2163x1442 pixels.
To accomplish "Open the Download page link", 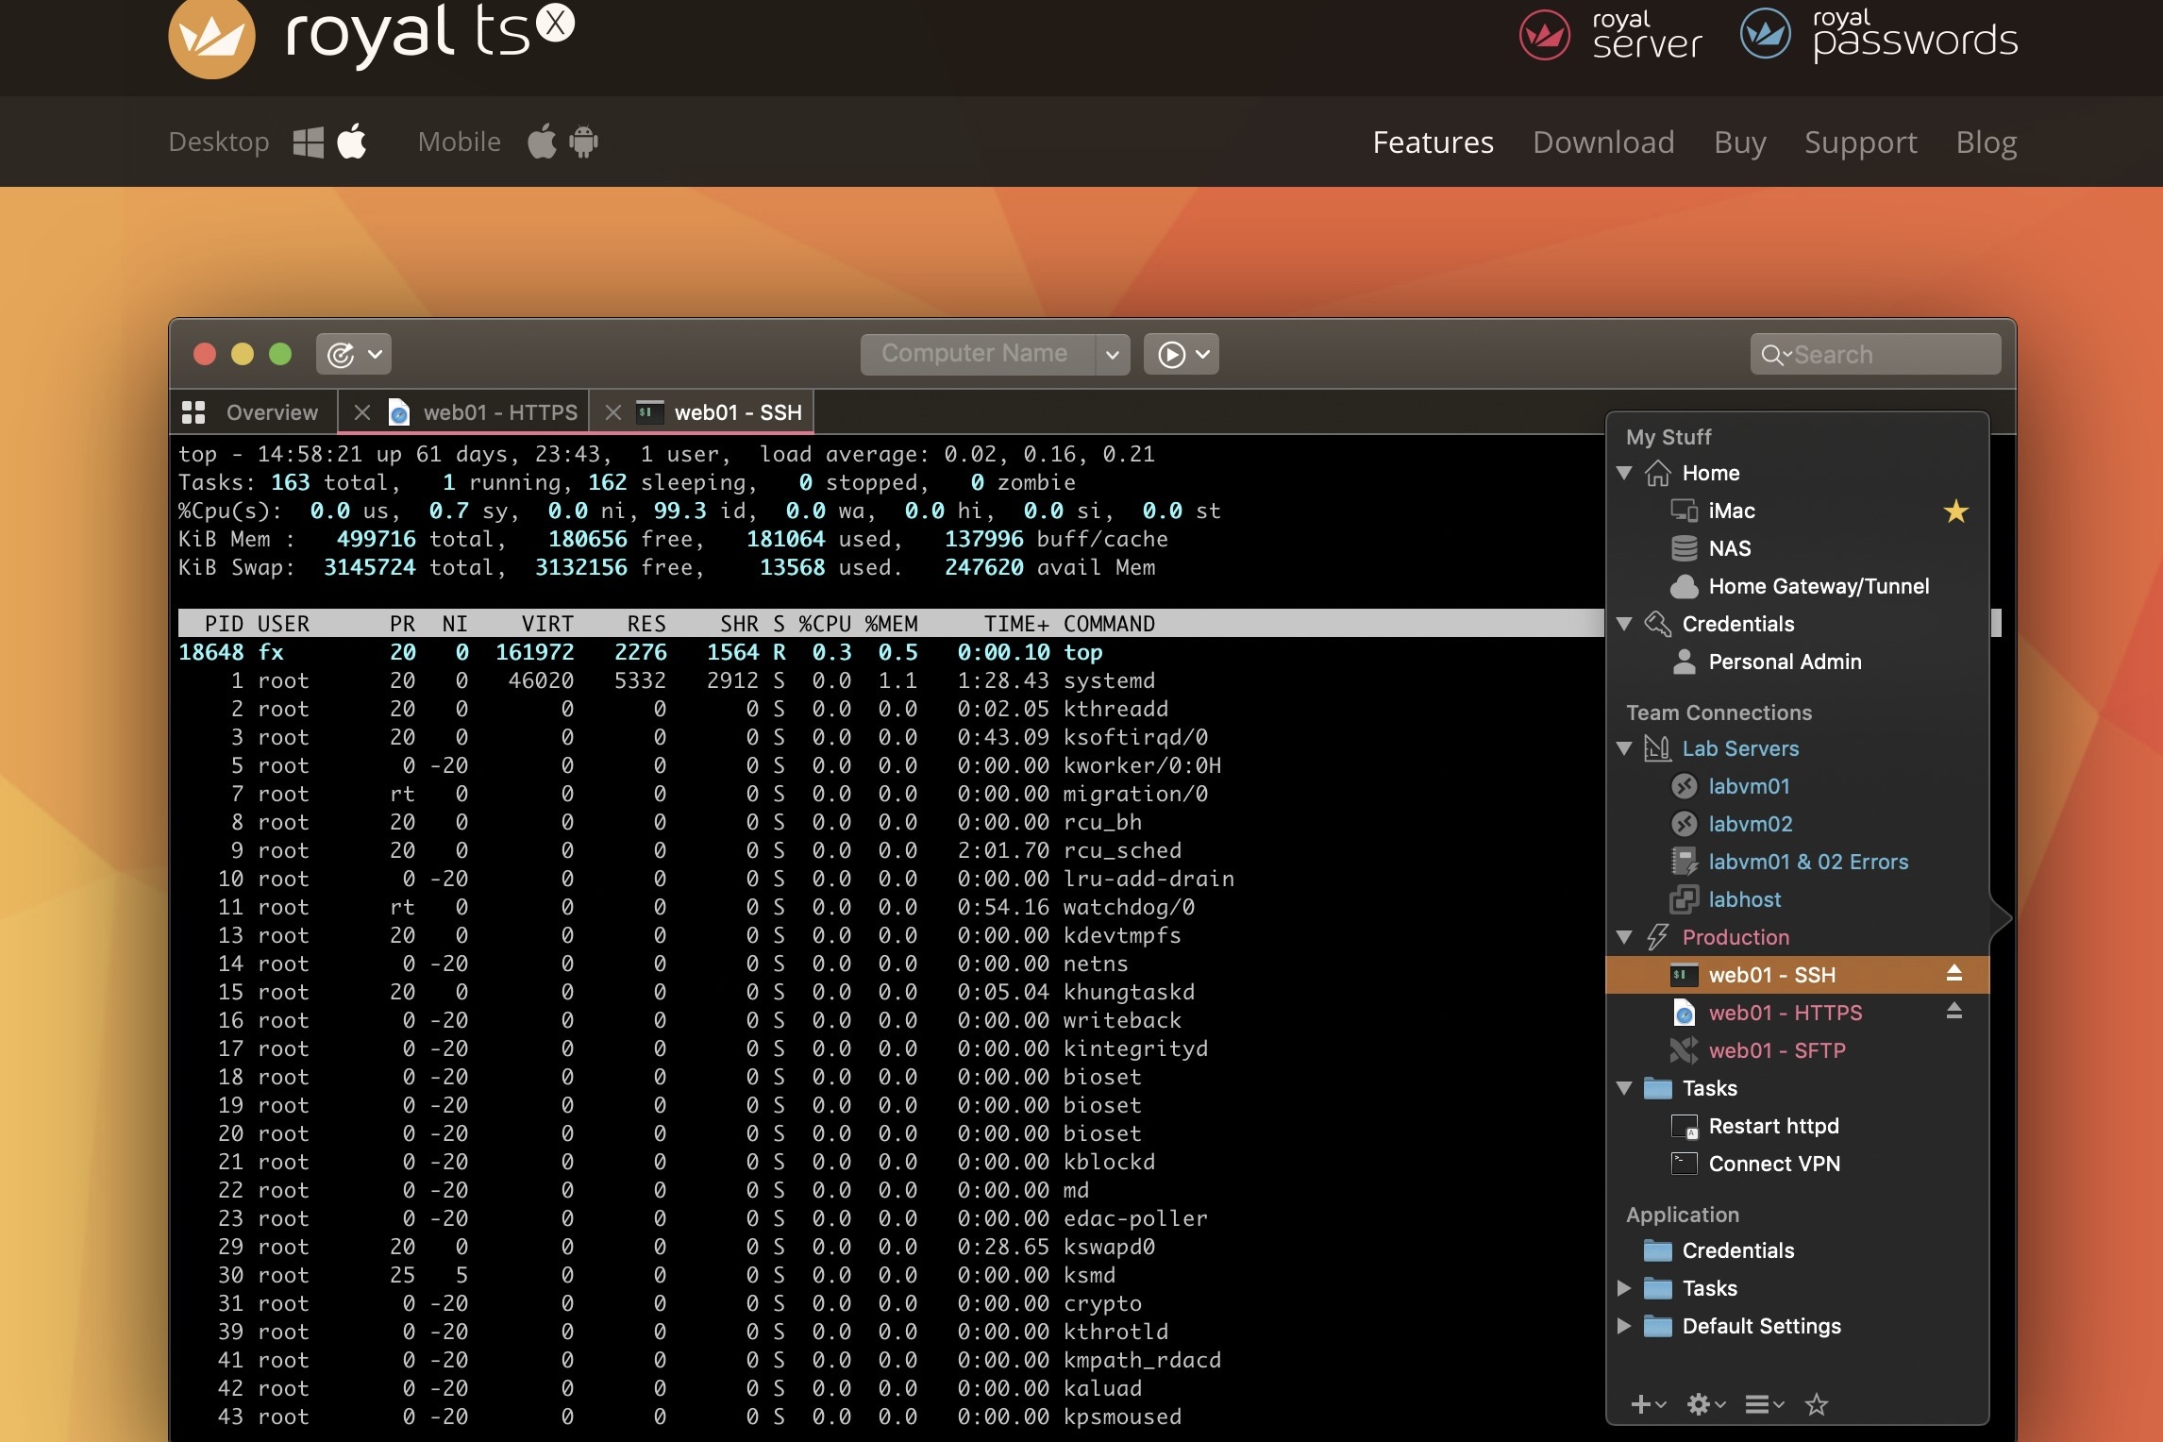I will click(1602, 142).
